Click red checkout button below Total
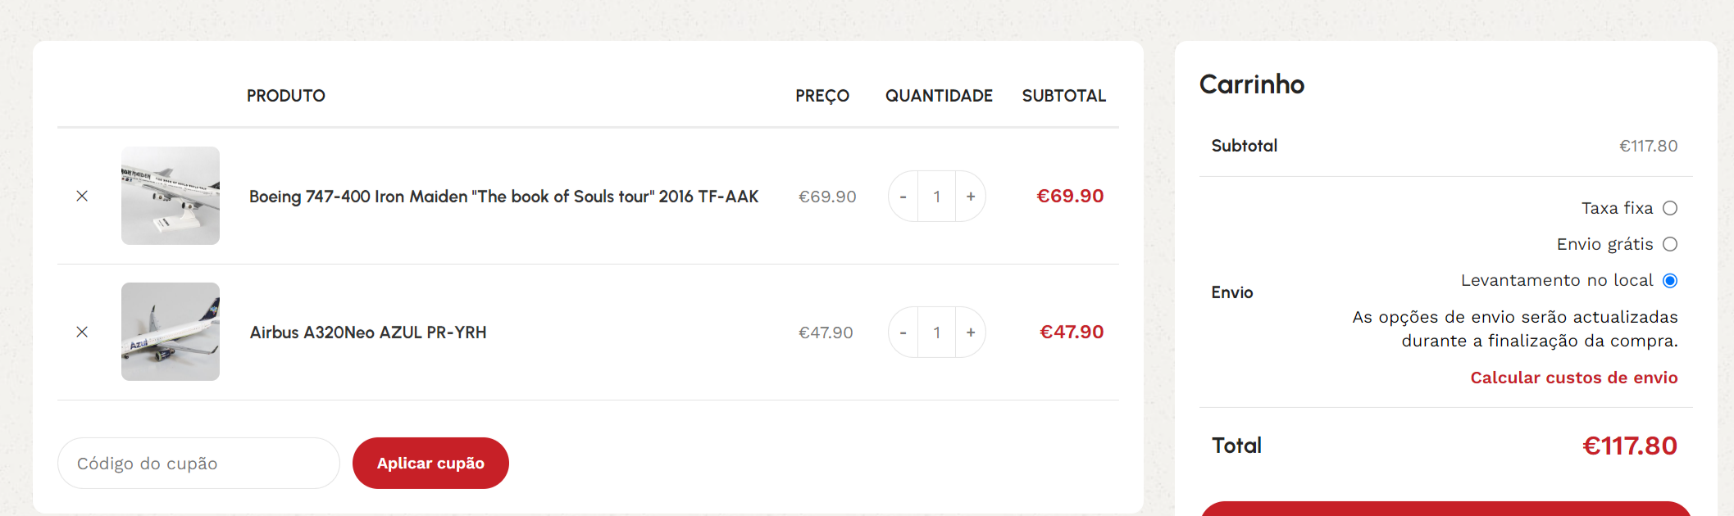This screenshot has width=1734, height=516. (1446, 509)
